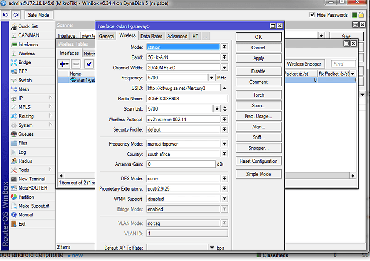Collapse the SSID field with the up arrow
The image size is (370, 261).
coord(224,88)
